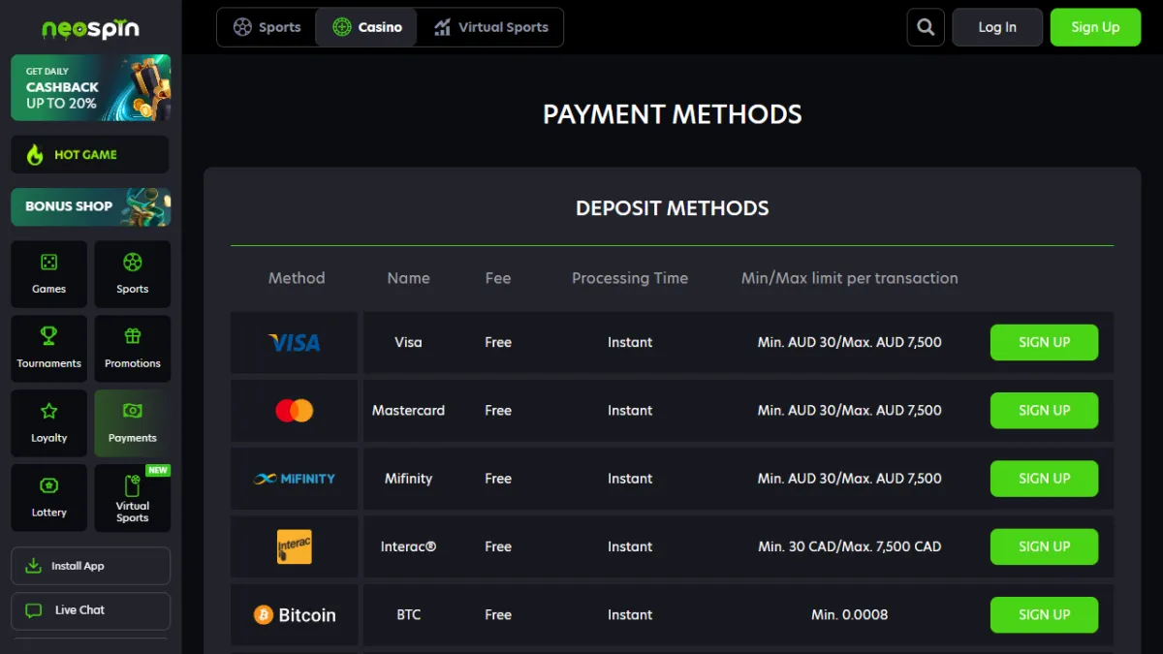Open Sports tile in the sidebar

click(133, 273)
